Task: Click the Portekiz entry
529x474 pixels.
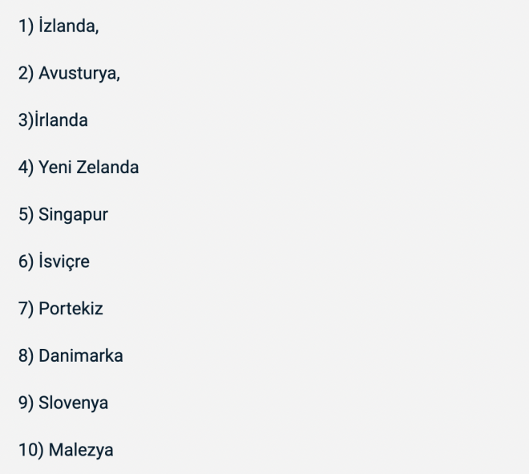Action: tap(71, 309)
